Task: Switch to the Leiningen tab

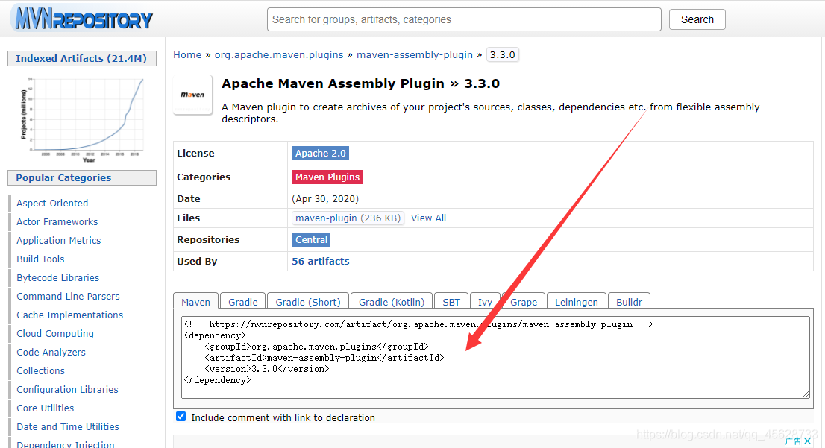Action: click(577, 302)
